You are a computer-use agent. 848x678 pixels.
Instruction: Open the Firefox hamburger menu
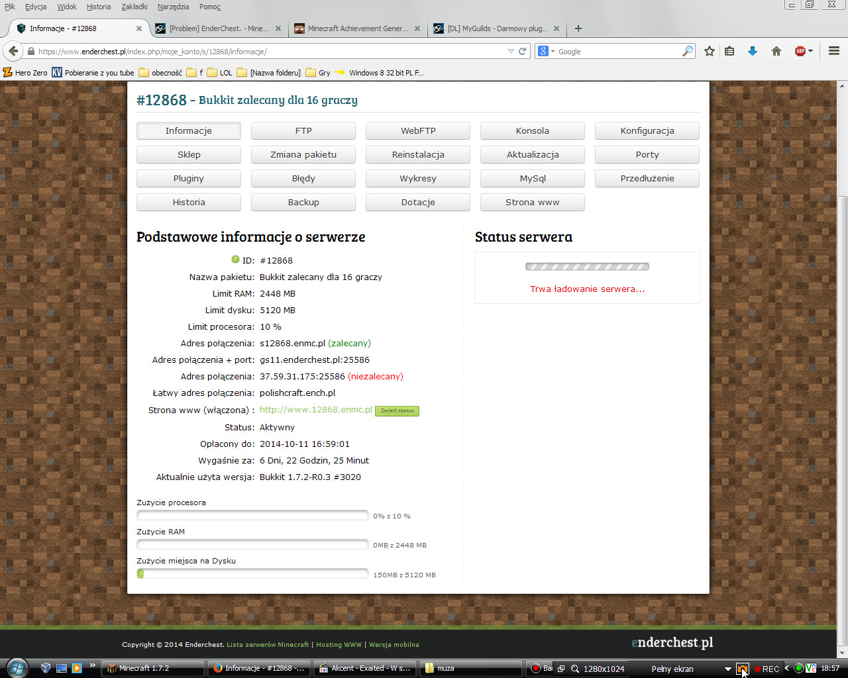(x=834, y=51)
